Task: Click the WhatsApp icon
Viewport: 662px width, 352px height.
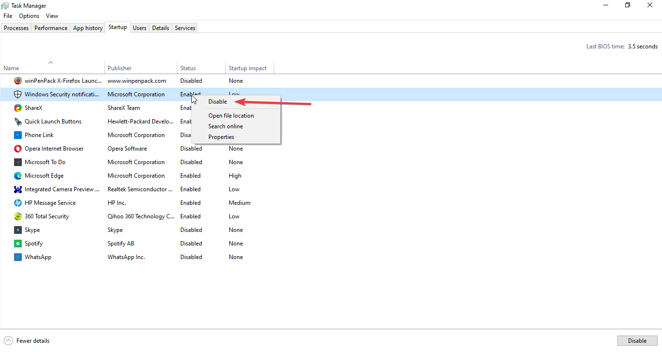Action: pos(18,257)
